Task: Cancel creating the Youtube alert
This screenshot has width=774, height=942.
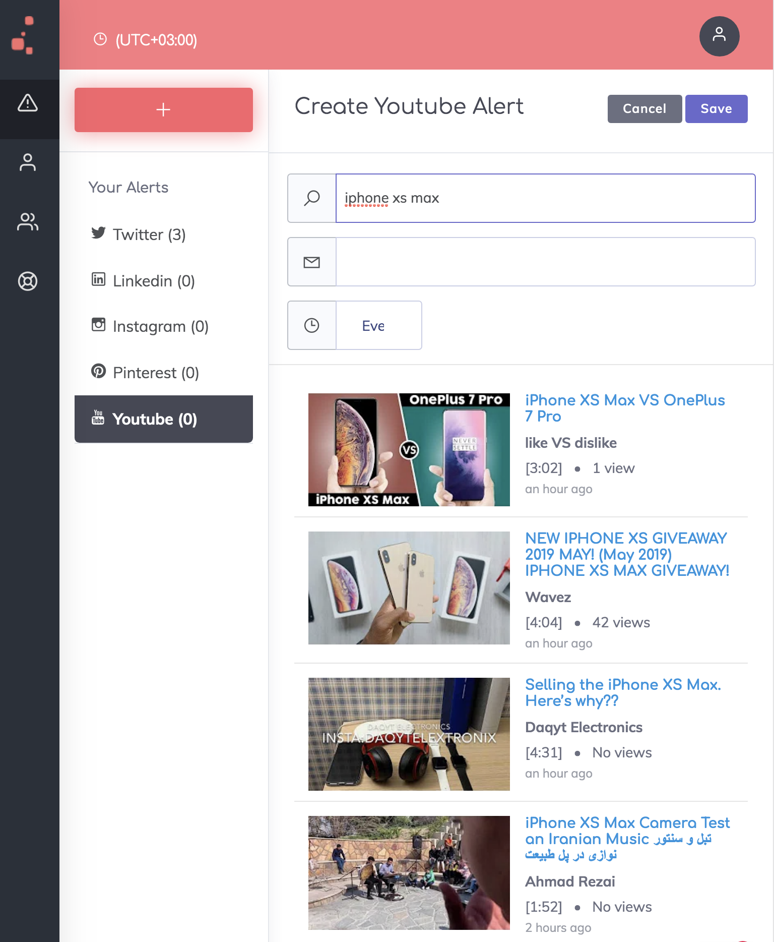Action: tap(644, 109)
